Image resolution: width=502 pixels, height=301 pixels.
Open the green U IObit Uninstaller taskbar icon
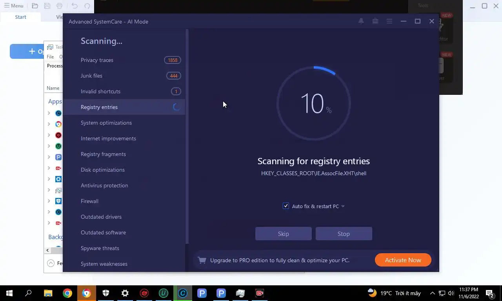point(164,293)
